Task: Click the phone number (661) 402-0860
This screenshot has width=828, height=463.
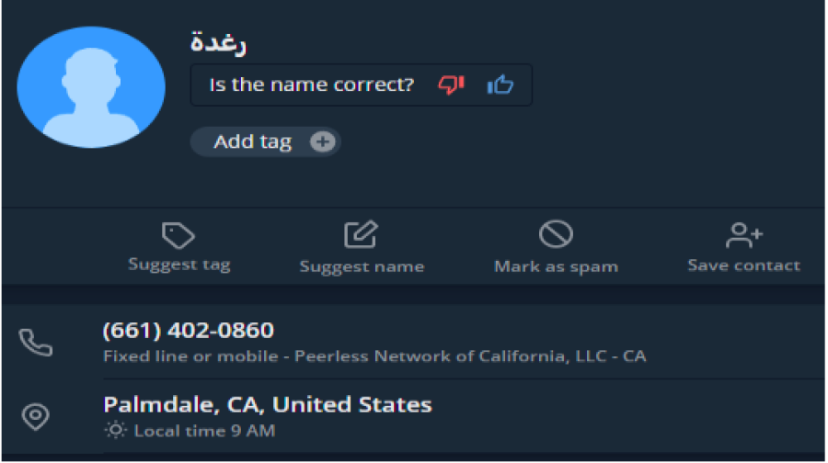Action: point(189,331)
